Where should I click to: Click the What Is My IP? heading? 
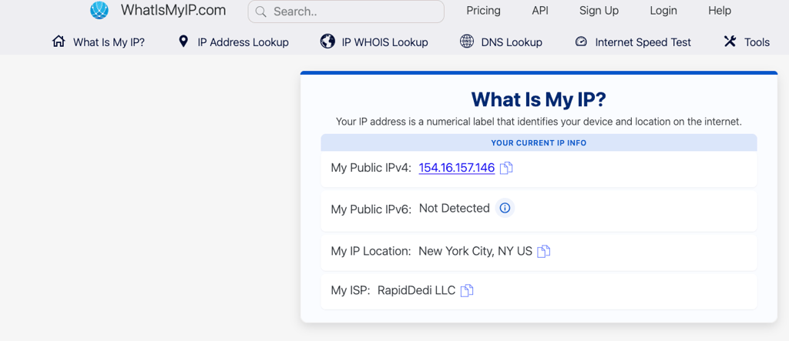[x=539, y=99]
